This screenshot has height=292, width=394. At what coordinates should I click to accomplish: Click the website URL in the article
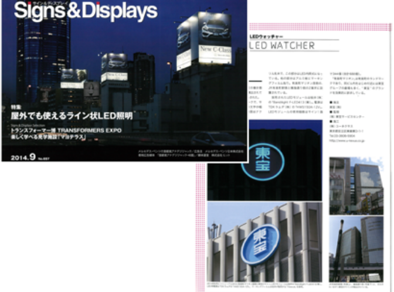click(354, 141)
